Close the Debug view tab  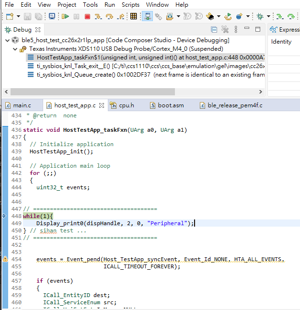(38, 30)
